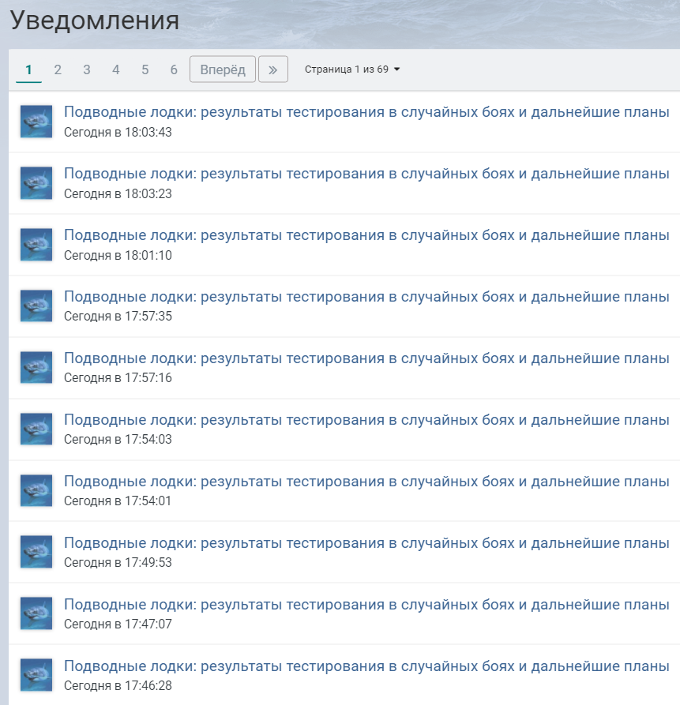Image resolution: width=680 pixels, height=705 pixels.
Task: Go to page 5 of notifications
Action: coord(145,69)
